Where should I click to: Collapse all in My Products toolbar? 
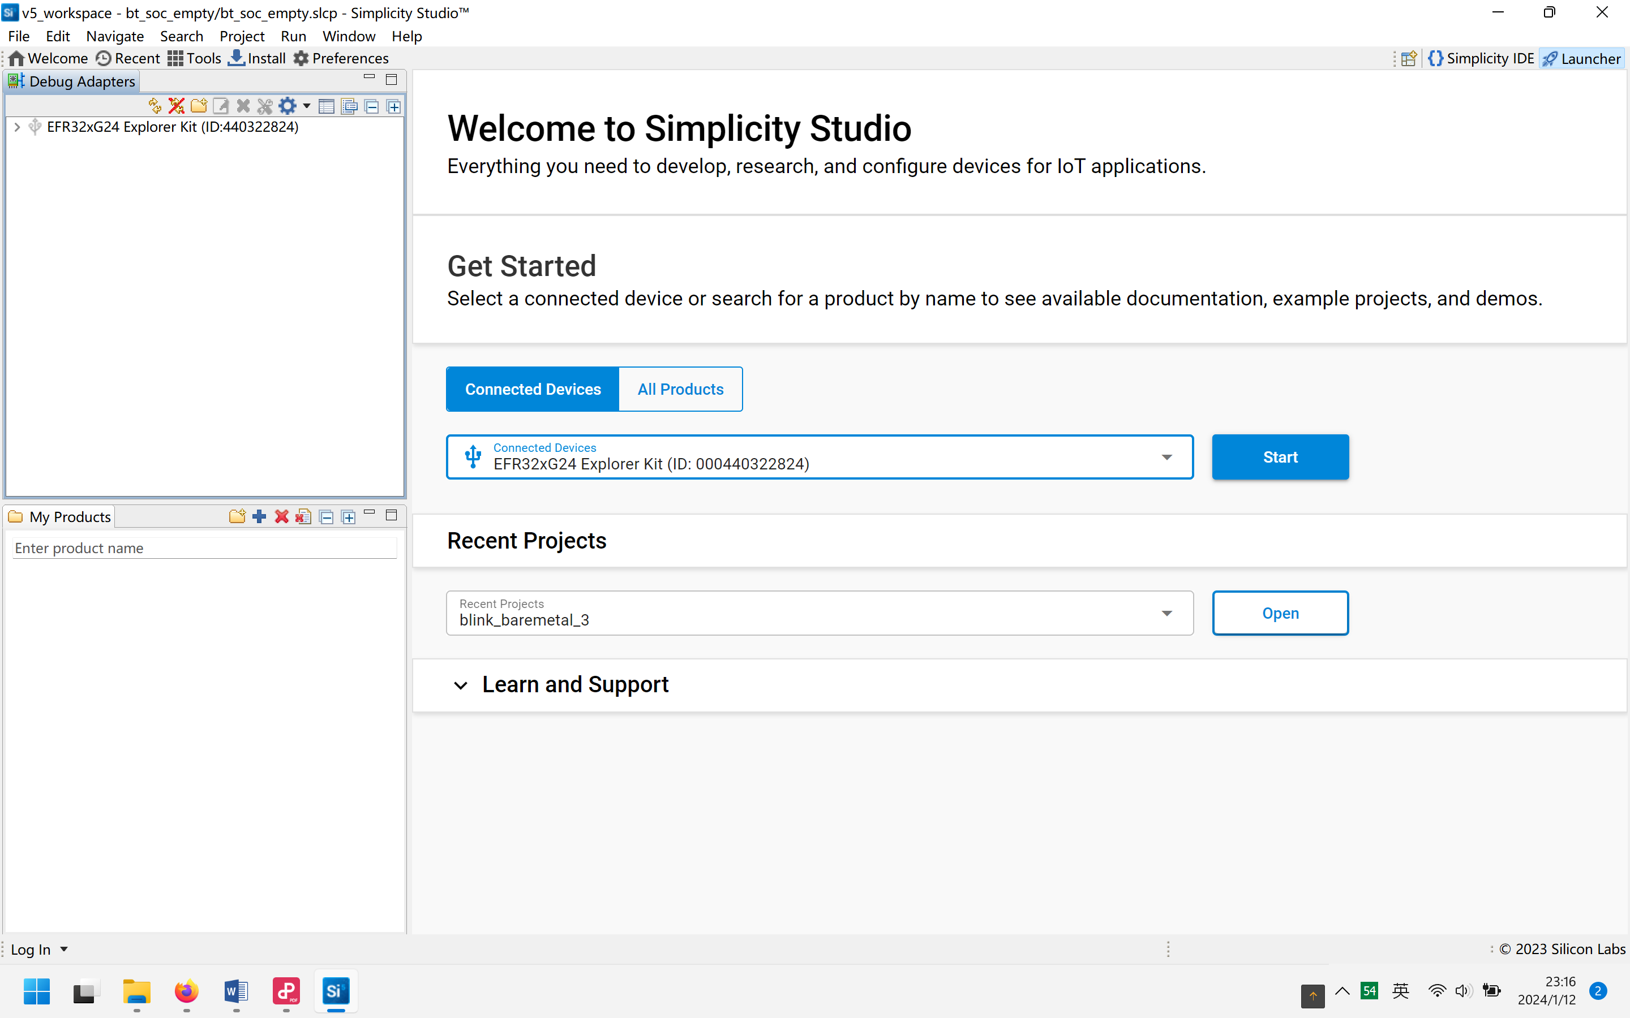(327, 517)
